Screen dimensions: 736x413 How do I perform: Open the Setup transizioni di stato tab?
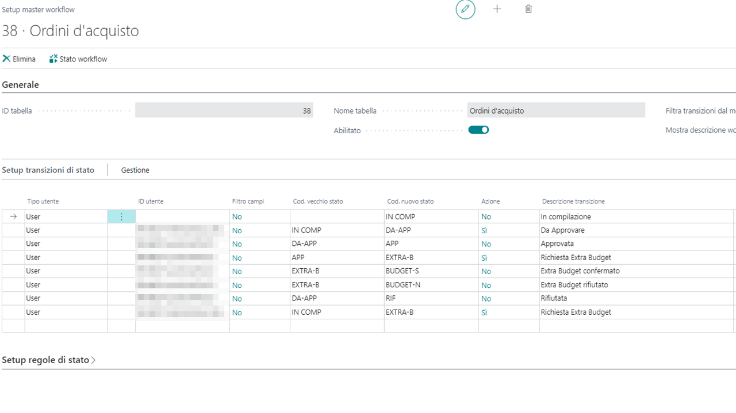pyautogui.click(x=48, y=170)
